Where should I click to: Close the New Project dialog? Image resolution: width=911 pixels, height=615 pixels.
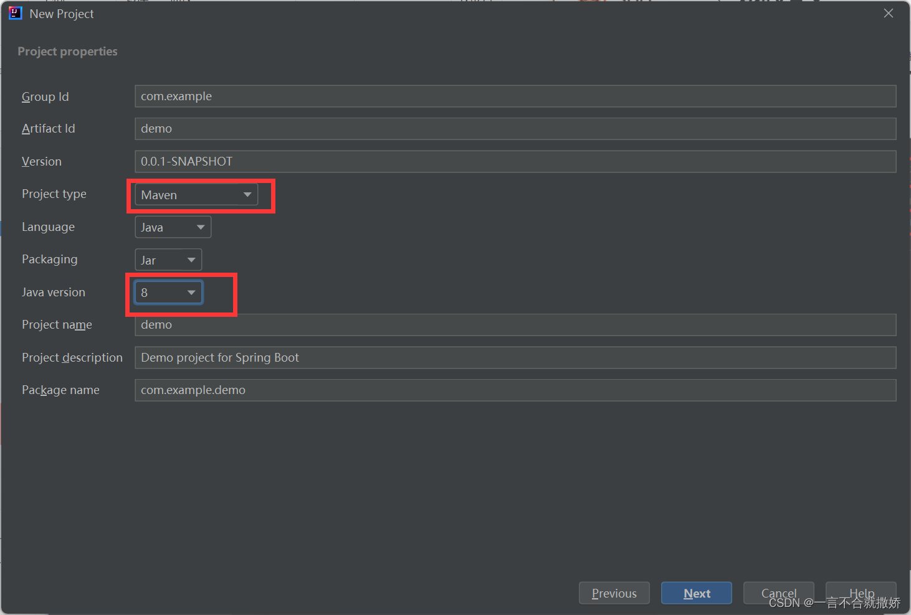point(888,14)
